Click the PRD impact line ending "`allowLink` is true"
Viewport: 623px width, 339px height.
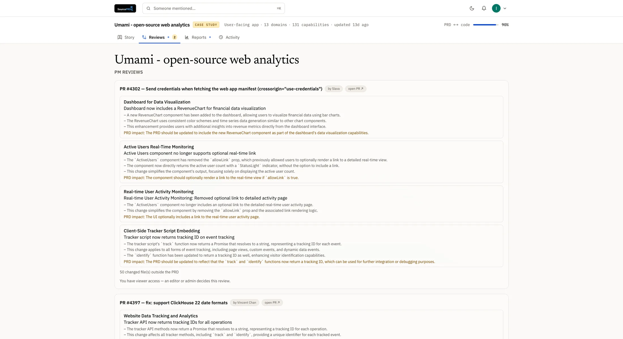pos(211,178)
